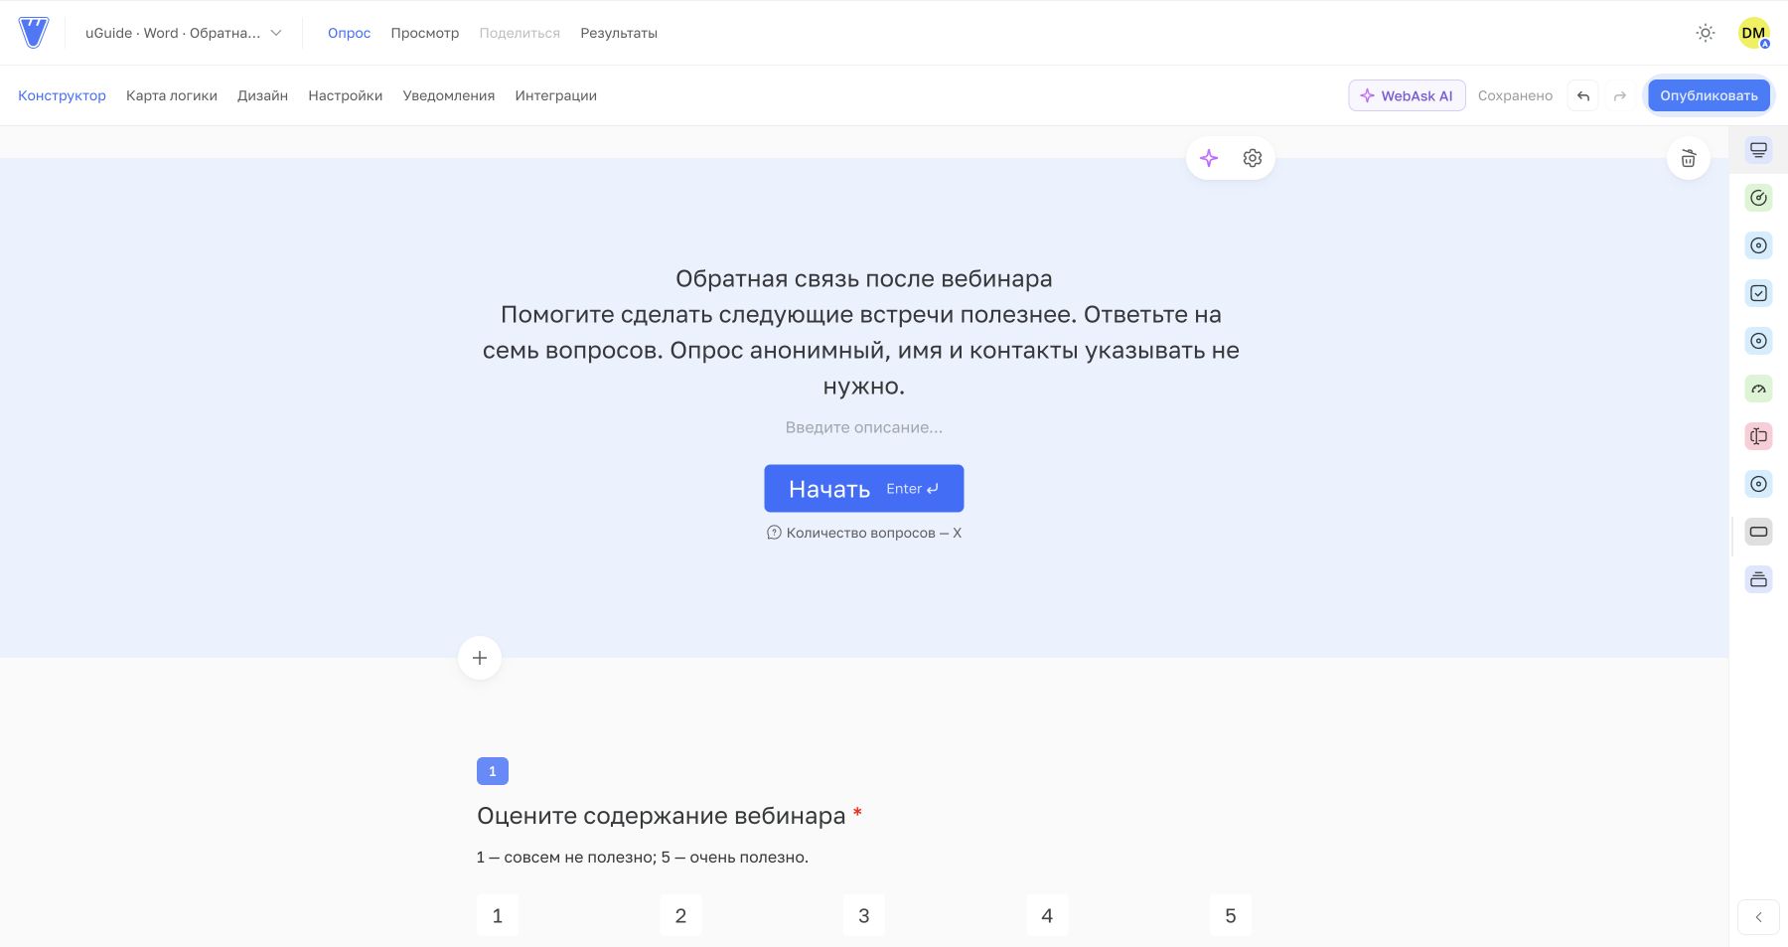1788x947 pixels.
Task: Add a new block with plus button
Action: [x=480, y=658]
